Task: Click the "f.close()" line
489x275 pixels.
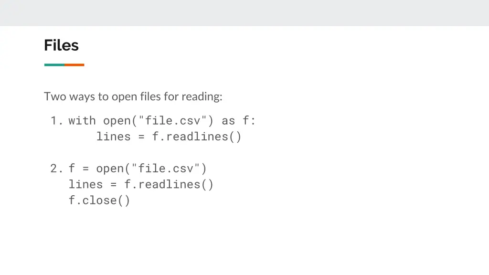Action: tap(99, 201)
